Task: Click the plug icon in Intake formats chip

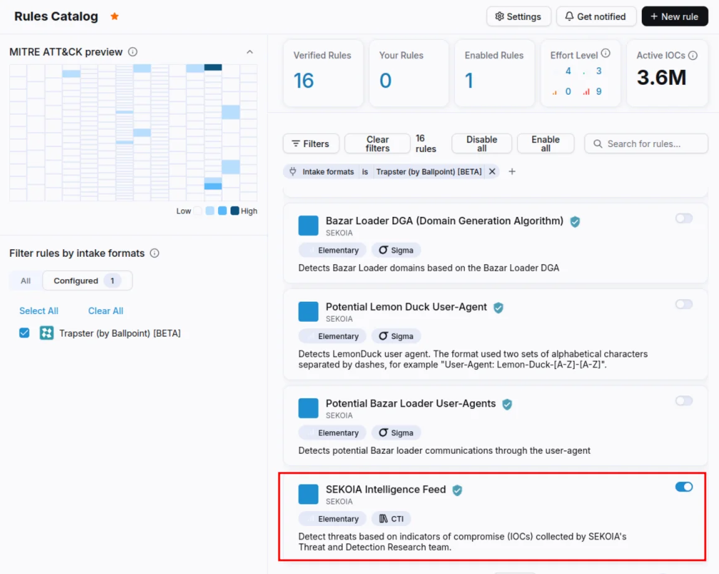Action: (293, 171)
